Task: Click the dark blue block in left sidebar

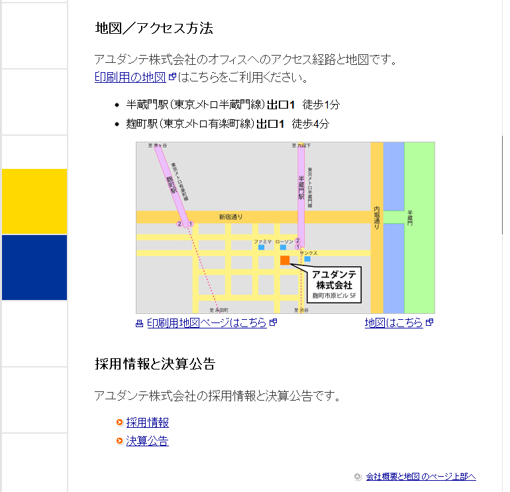Action: (x=34, y=268)
